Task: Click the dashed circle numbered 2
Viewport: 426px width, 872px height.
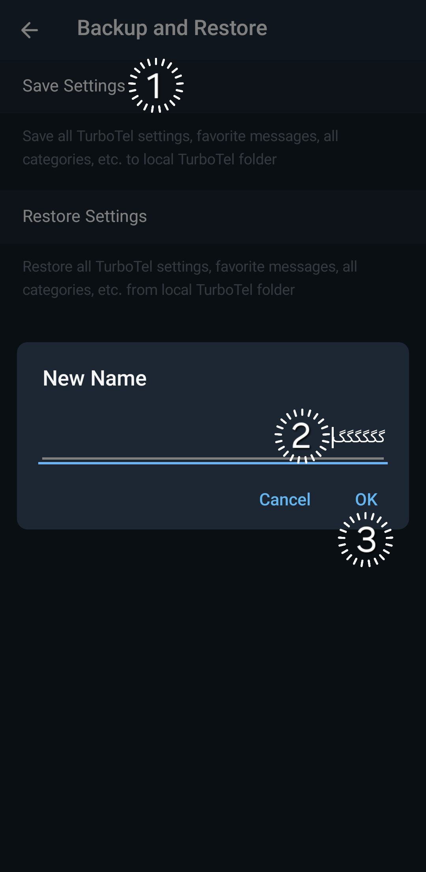Action: (302, 436)
